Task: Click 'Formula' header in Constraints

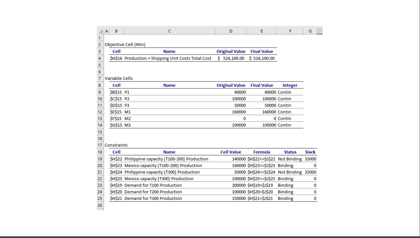Action: click(x=262, y=152)
